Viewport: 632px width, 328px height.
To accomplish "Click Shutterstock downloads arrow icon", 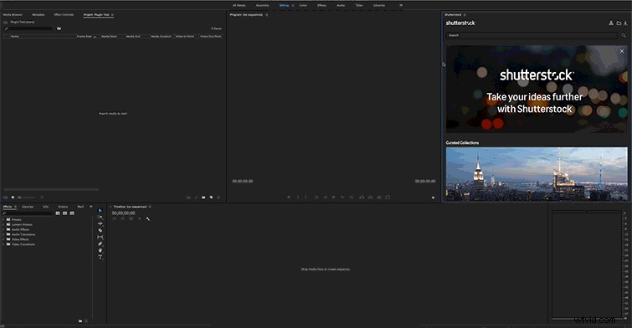I will 625,23.
